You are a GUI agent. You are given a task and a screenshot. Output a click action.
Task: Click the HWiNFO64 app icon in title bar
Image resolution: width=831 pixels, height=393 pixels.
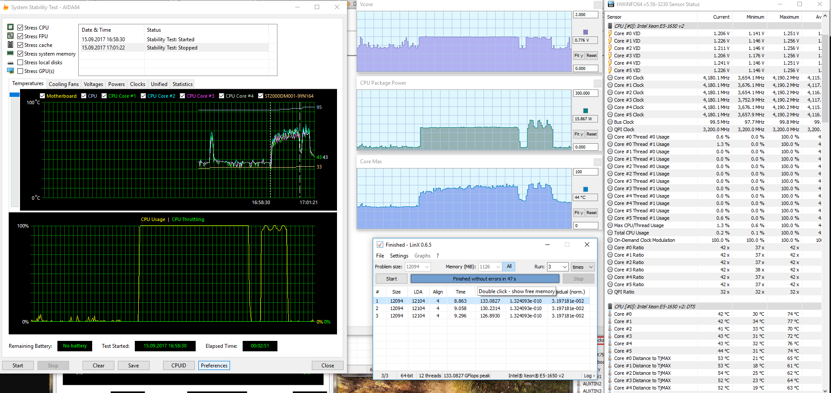click(611, 4)
